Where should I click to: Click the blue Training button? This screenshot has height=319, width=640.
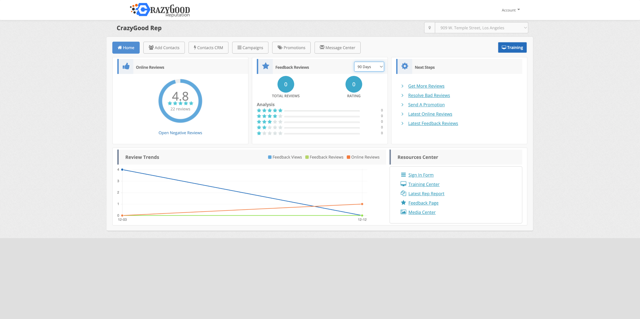click(x=512, y=47)
